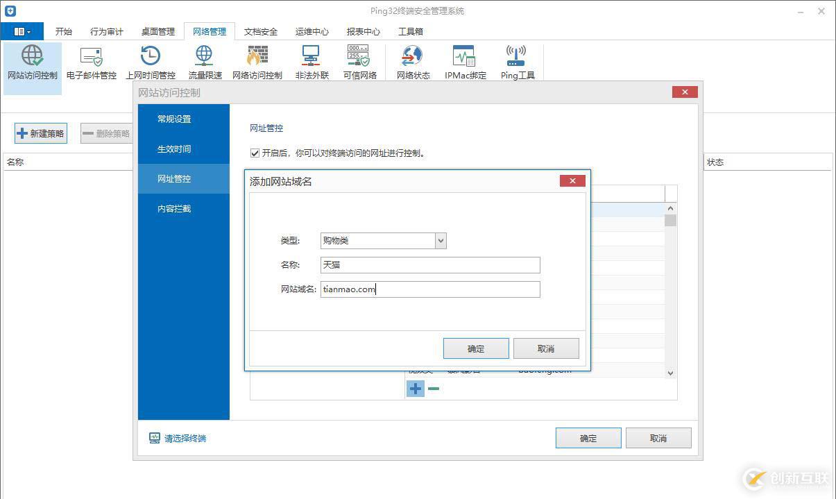
Task: Open the blue application menu dropdown
Action: click(x=22, y=31)
